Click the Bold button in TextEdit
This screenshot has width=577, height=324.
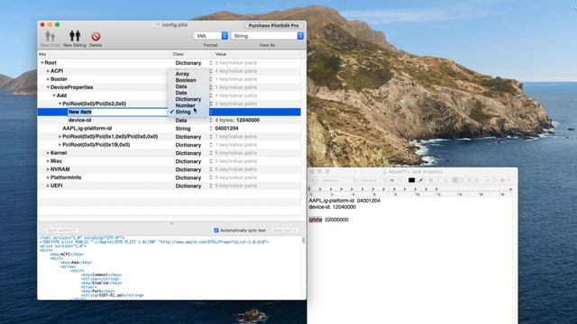click(431, 180)
